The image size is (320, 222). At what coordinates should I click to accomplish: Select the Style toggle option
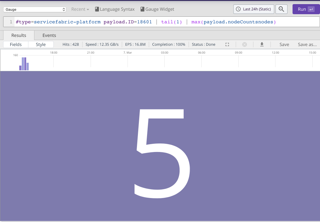(x=41, y=44)
